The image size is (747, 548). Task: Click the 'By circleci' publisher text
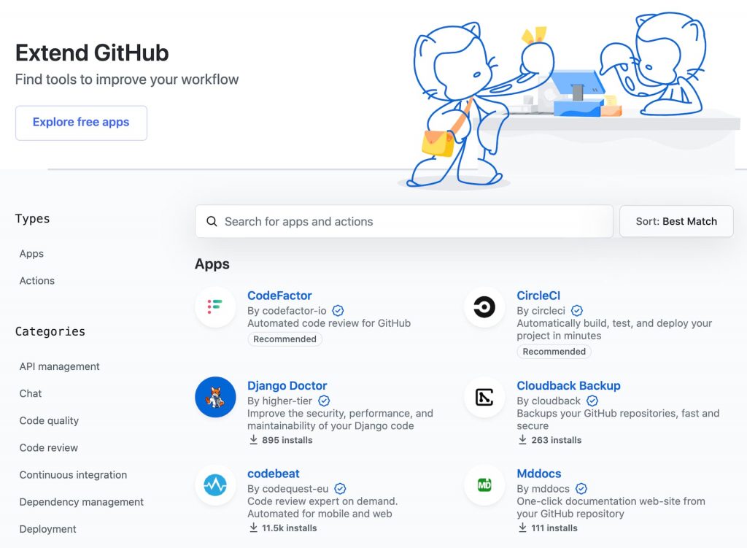541,311
